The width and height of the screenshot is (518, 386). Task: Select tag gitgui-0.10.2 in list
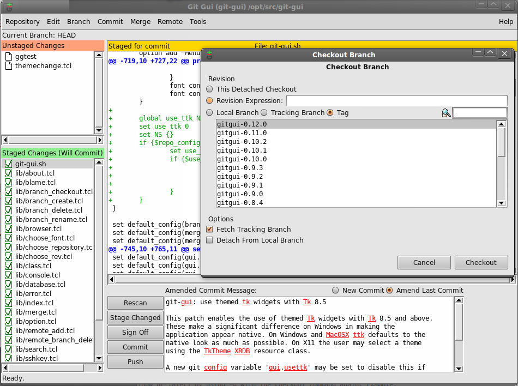coord(242,142)
